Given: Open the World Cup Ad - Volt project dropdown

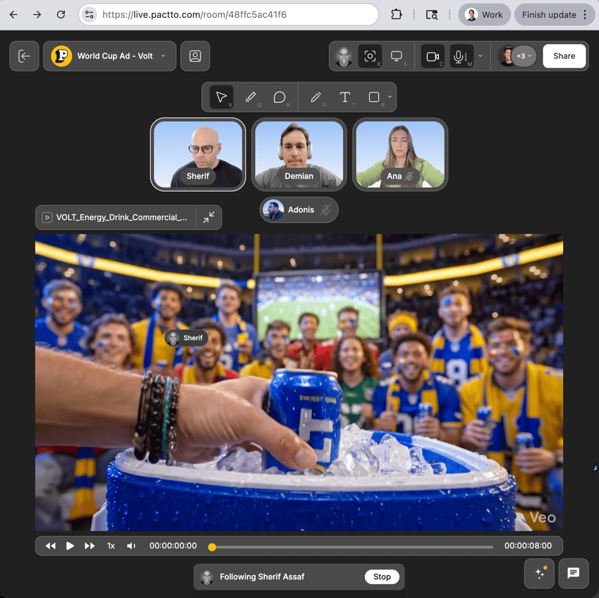Looking at the screenshot, I should [110, 56].
